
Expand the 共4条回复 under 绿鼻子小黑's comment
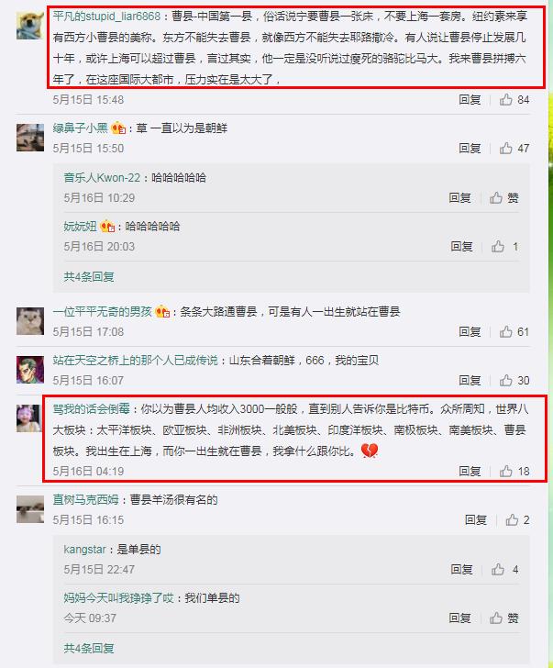pos(89,276)
